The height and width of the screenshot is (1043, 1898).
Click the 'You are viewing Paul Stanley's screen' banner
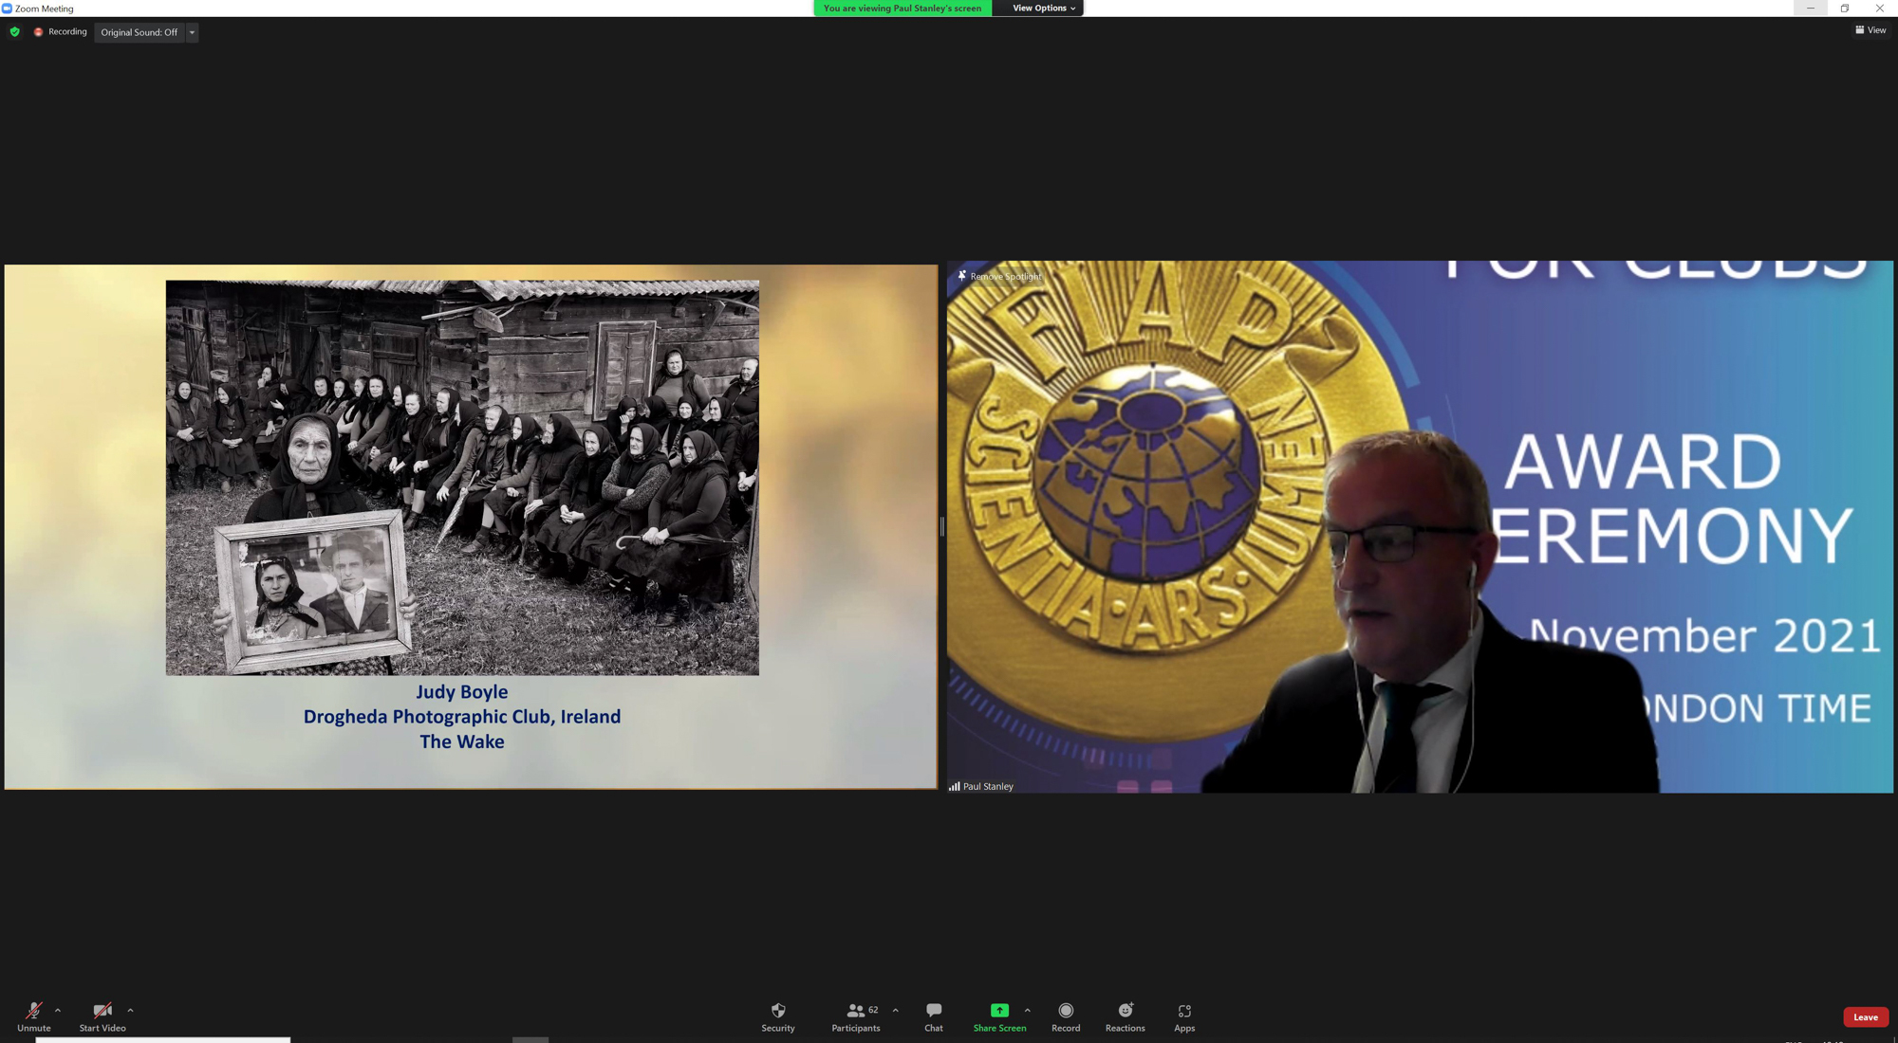click(x=902, y=9)
